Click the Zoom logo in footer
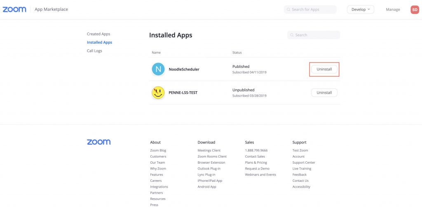 click(x=99, y=142)
